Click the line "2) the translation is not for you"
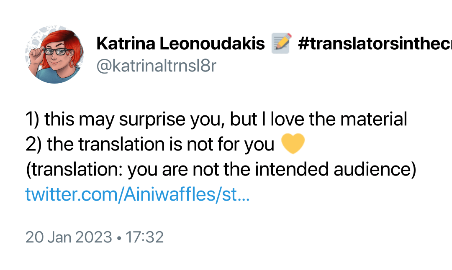The height and width of the screenshot is (270, 452). [x=150, y=144]
